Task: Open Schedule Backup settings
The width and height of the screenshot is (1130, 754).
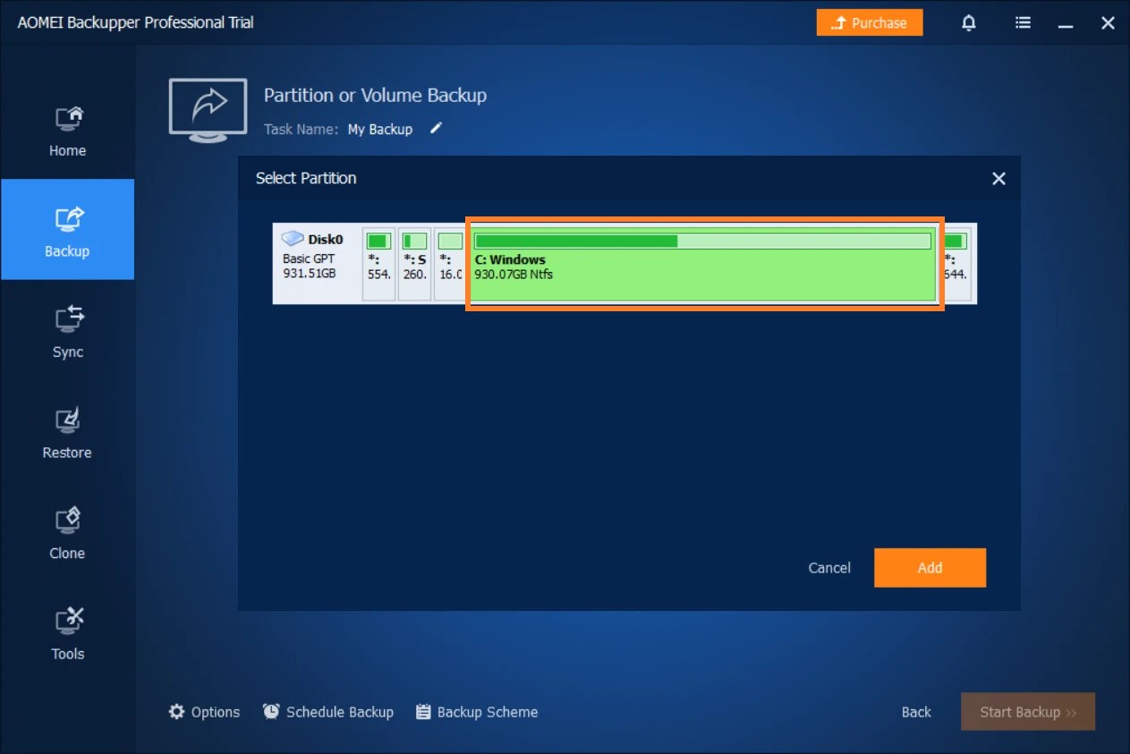Action: click(327, 712)
